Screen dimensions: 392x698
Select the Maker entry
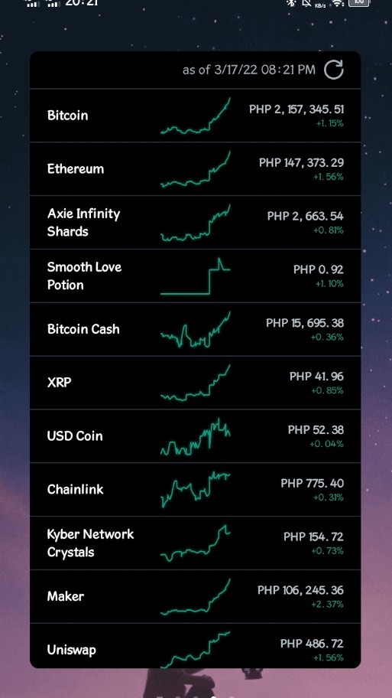point(196,596)
